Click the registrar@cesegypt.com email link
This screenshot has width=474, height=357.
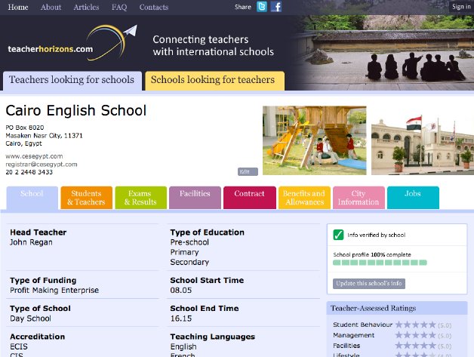(x=42, y=164)
